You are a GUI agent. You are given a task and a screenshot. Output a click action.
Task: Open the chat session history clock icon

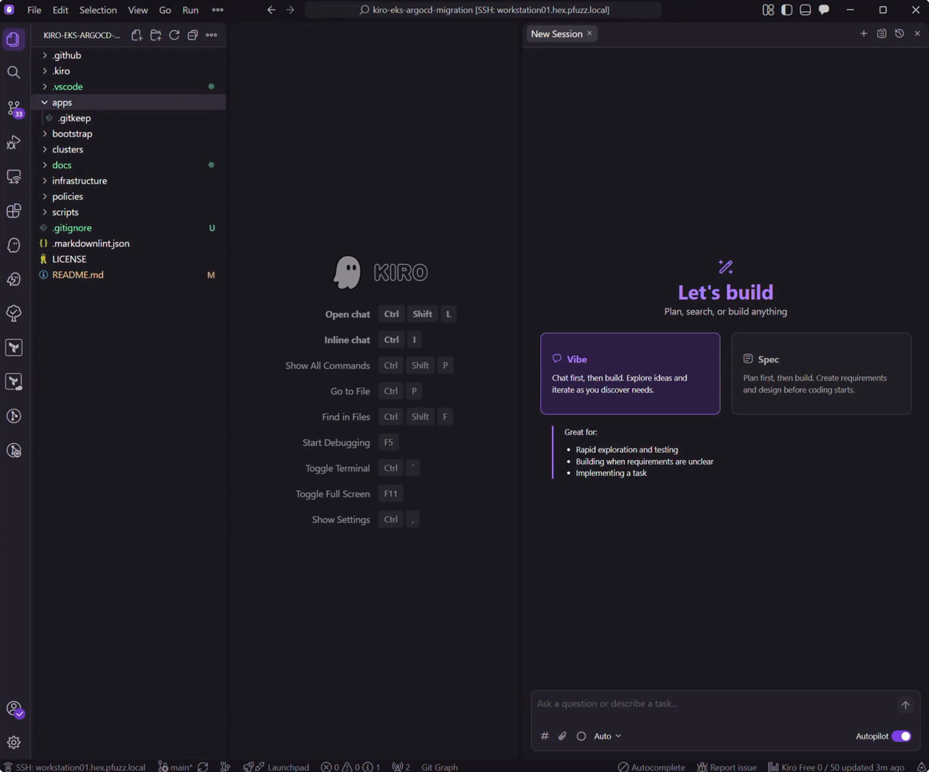pyautogui.click(x=899, y=33)
